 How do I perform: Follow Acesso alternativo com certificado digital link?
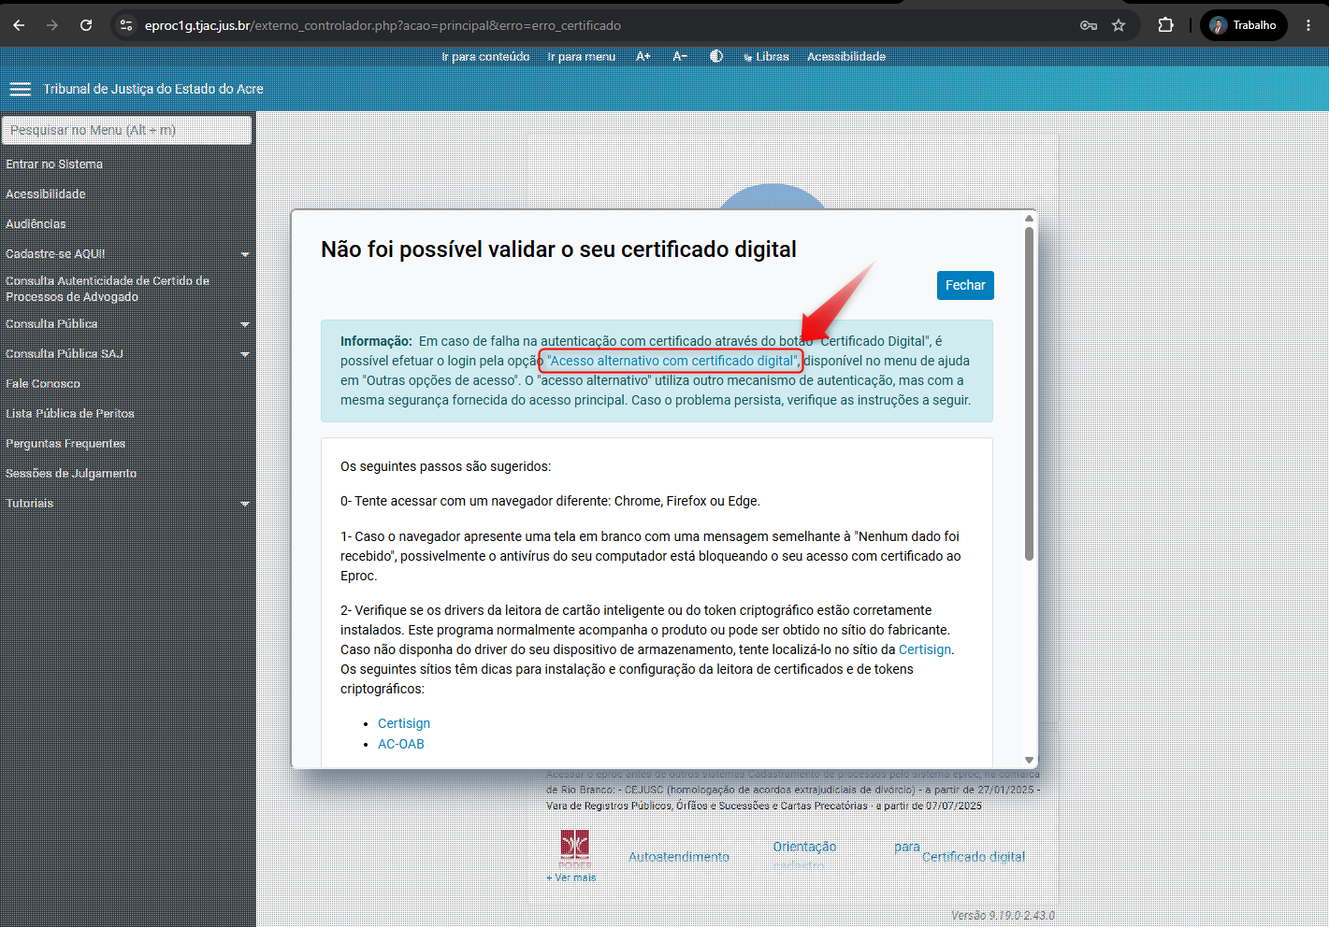(672, 361)
